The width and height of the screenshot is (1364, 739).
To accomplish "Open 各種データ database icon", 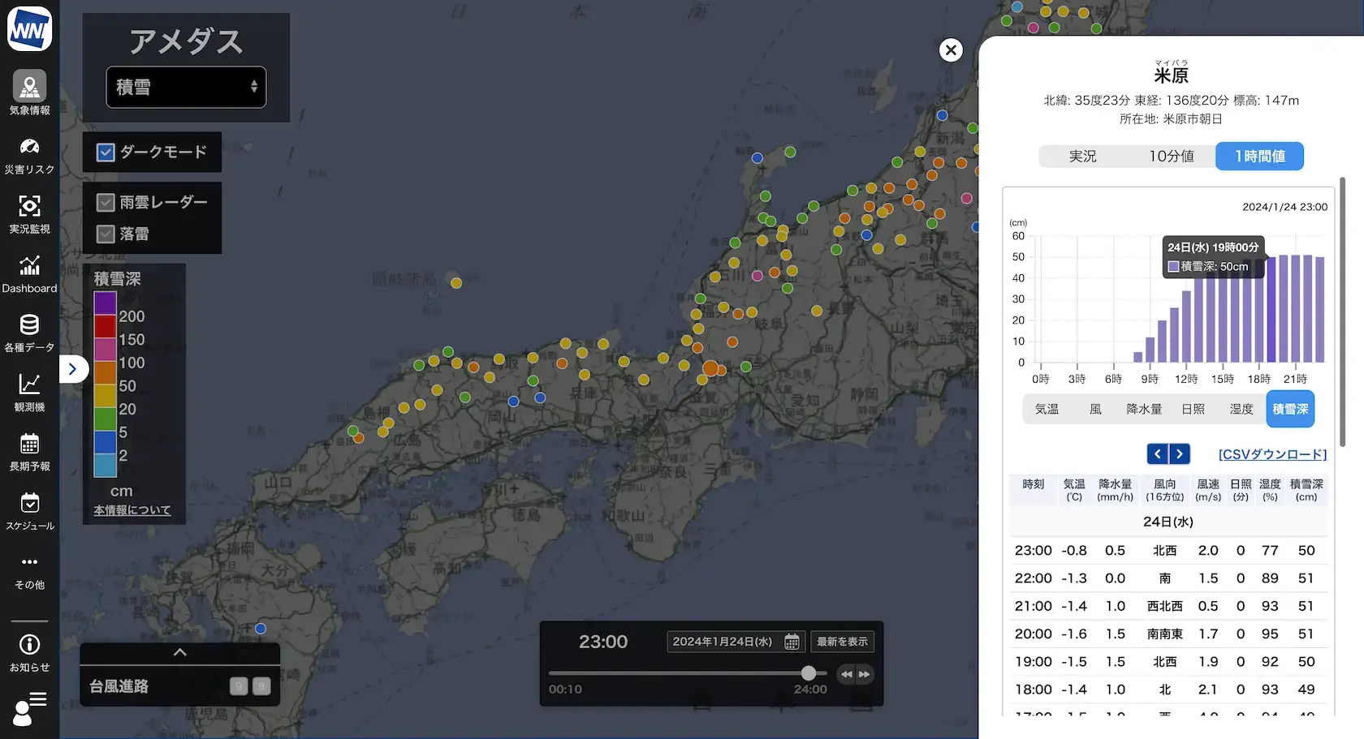I will coord(29,333).
